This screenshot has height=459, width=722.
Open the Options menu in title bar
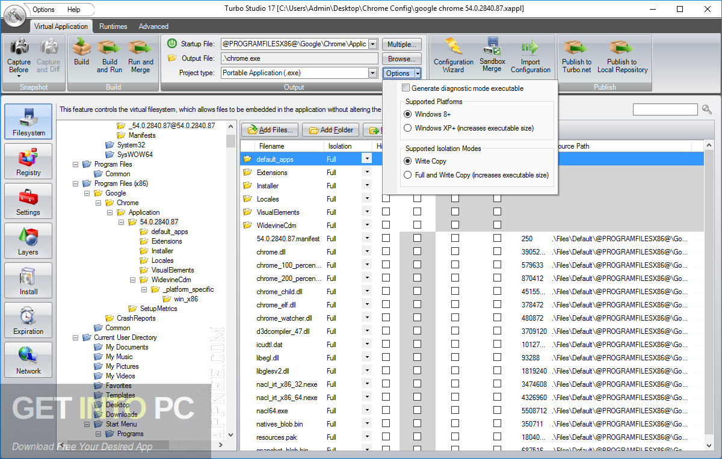tap(43, 10)
